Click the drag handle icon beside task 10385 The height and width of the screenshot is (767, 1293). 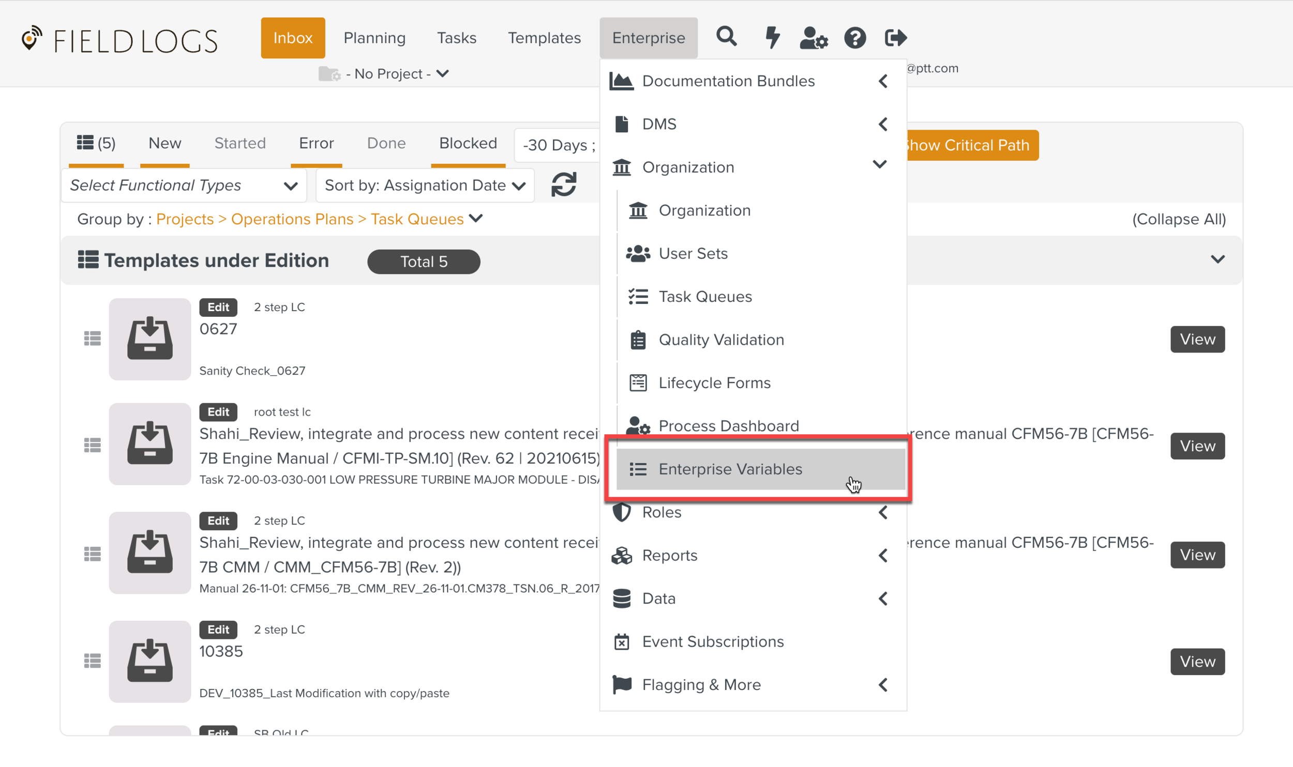(93, 661)
